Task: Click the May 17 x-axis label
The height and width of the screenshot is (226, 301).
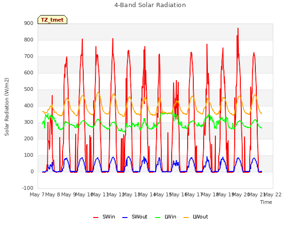Action: click(x=194, y=194)
